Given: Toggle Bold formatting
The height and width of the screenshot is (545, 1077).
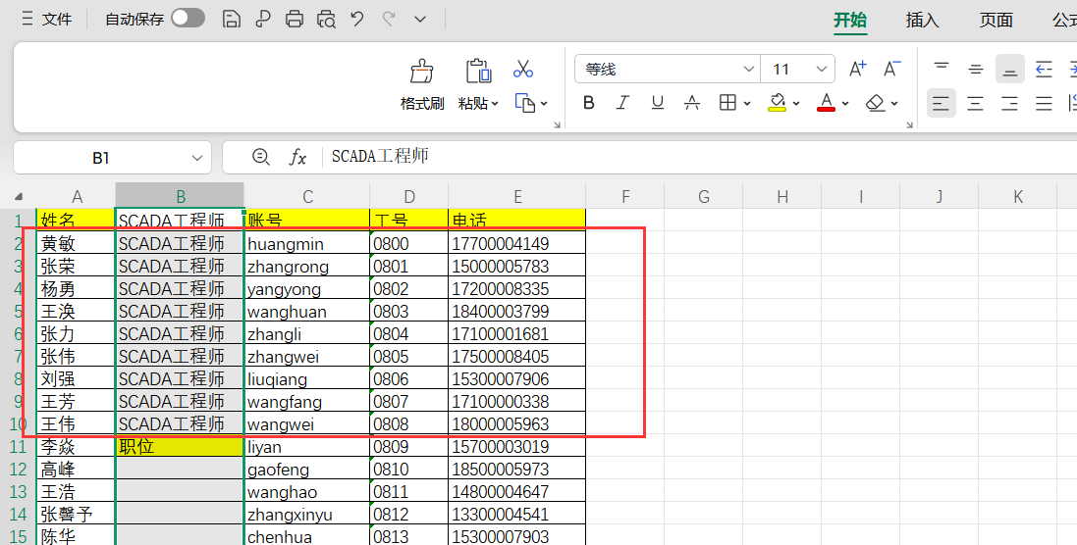Looking at the screenshot, I should click(x=589, y=103).
